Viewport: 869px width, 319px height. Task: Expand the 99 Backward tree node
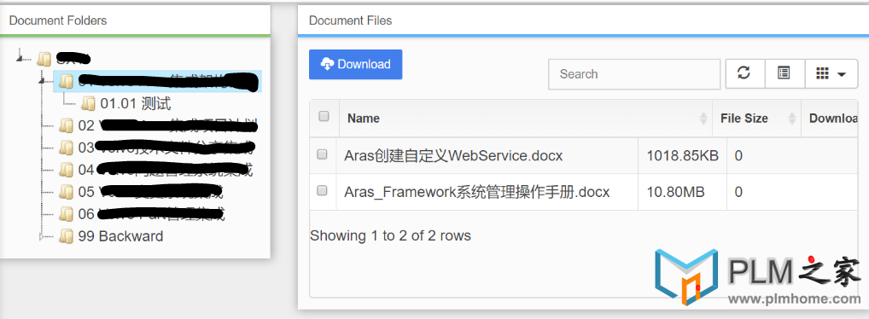click(41, 236)
